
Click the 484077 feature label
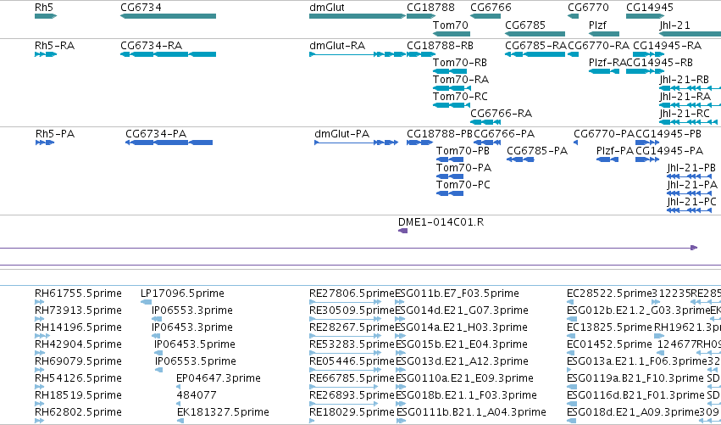point(197,395)
